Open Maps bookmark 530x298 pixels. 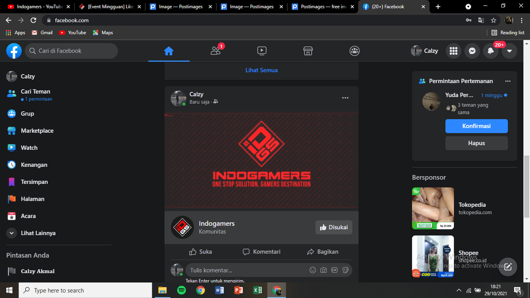(103, 33)
